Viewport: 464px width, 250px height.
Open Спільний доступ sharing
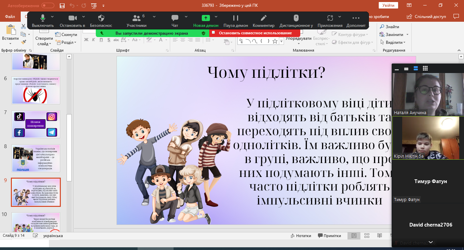[x=427, y=16]
